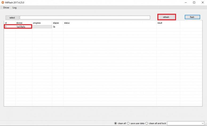Click the refresh button
Viewport: 207px width, 126px height.
166,17
